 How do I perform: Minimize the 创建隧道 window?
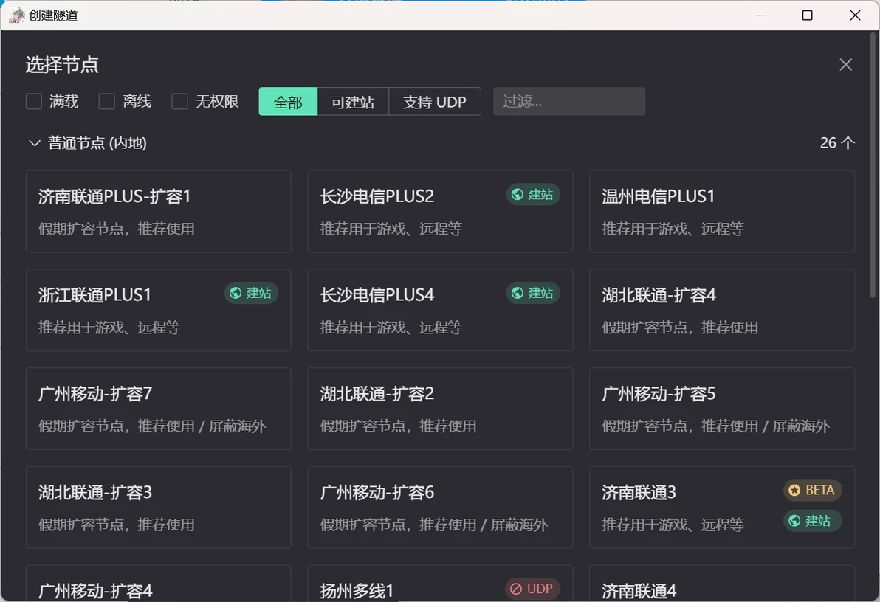tap(760, 15)
